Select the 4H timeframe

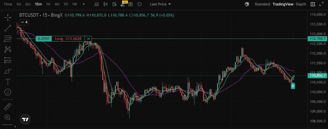tap(57, 4)
